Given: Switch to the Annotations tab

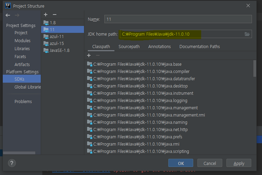Looking at the screenshot, I should point(159,47).
